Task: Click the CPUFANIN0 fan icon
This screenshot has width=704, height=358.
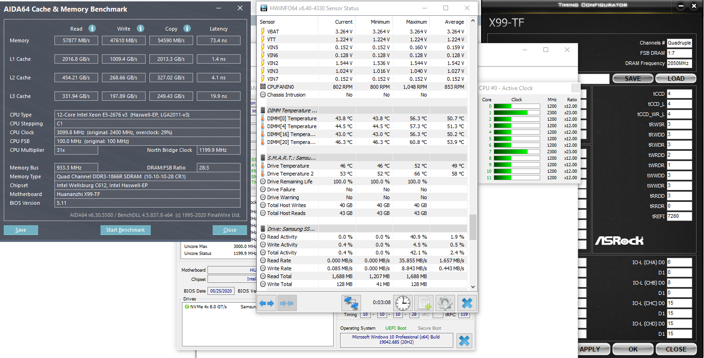Action: click(263, 87)
